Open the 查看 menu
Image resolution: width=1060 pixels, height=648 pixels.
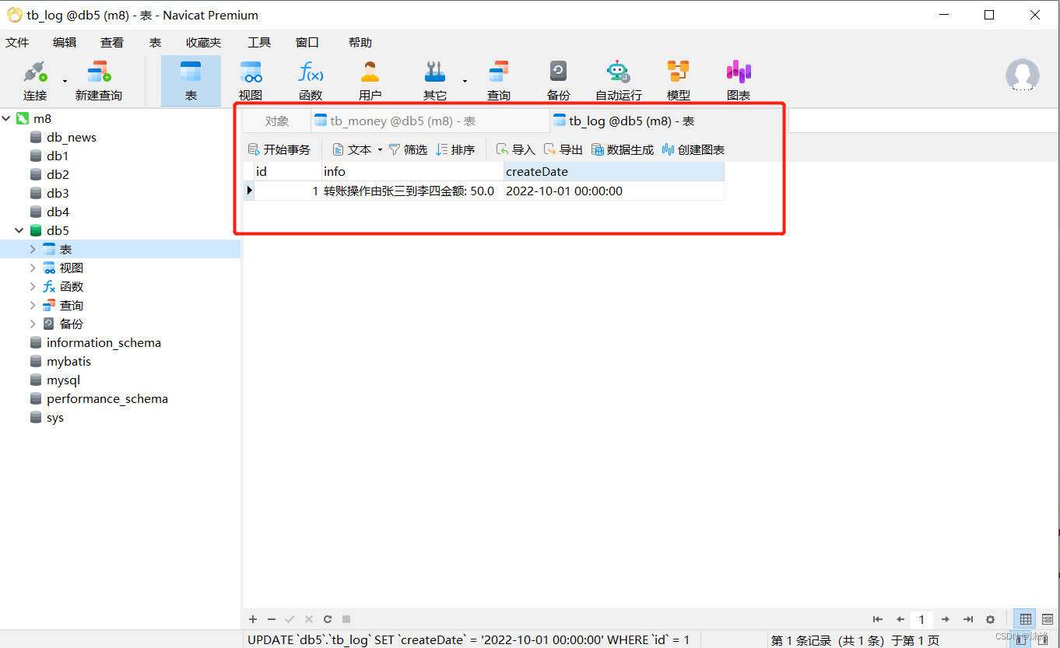tap(112, 43)
